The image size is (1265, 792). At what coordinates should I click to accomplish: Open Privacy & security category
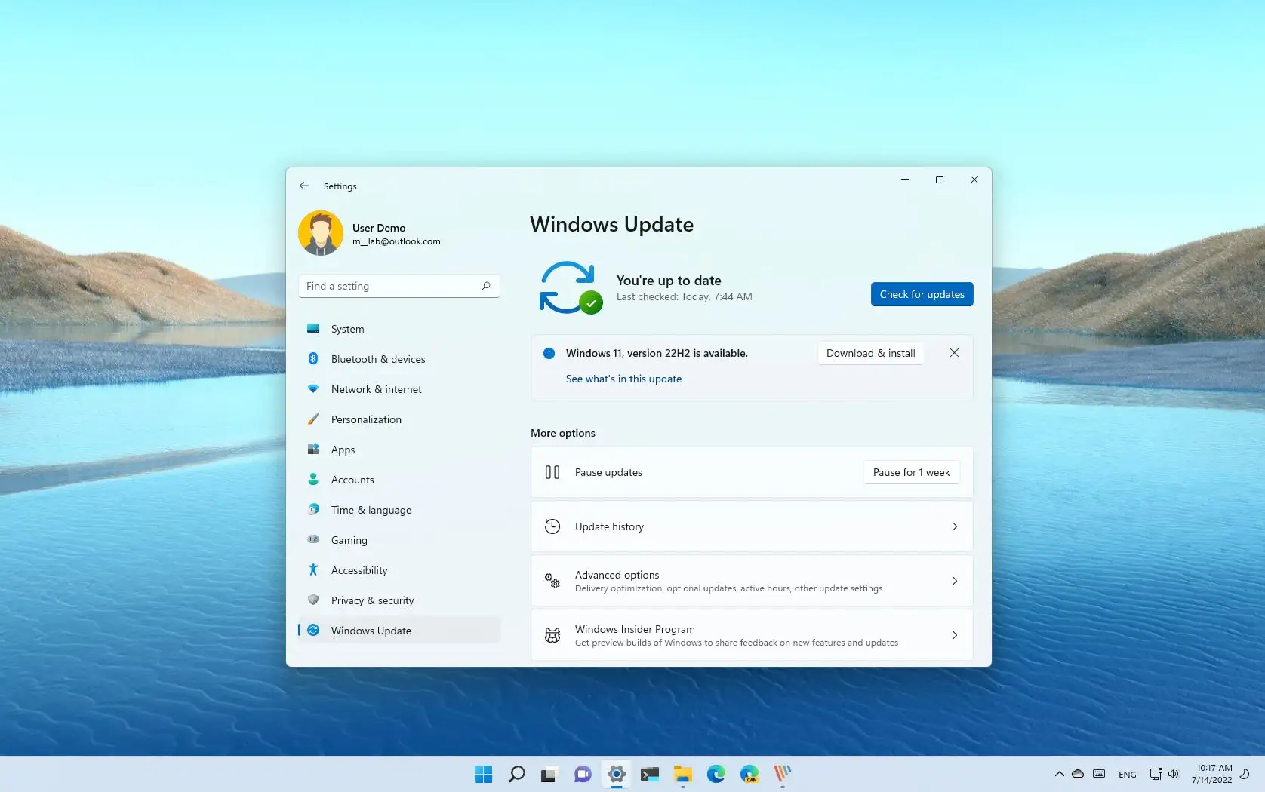click(x=399, y=600)
